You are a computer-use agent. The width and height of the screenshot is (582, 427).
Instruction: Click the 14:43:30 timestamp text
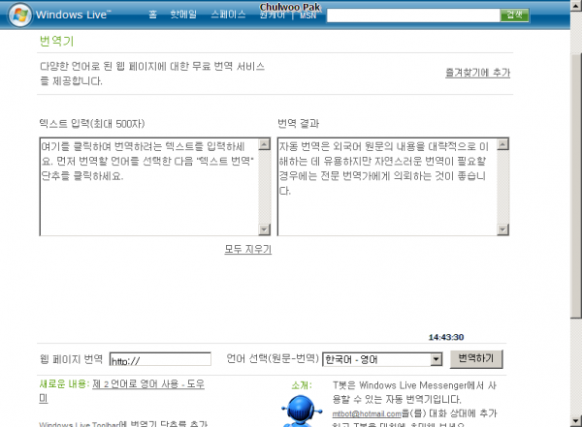point(446,337)
